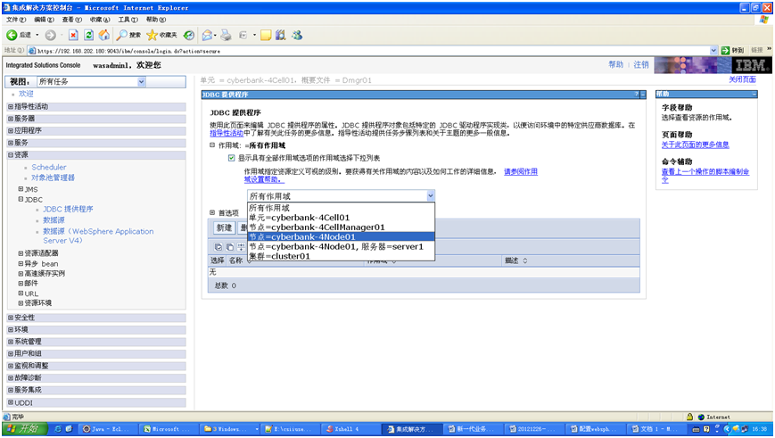Open the task view dropdown showing 所有任务

(92, 81)
